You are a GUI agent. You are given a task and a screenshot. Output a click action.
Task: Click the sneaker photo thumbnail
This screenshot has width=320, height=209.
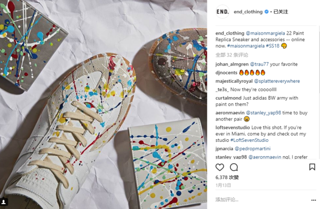(103, 104)
